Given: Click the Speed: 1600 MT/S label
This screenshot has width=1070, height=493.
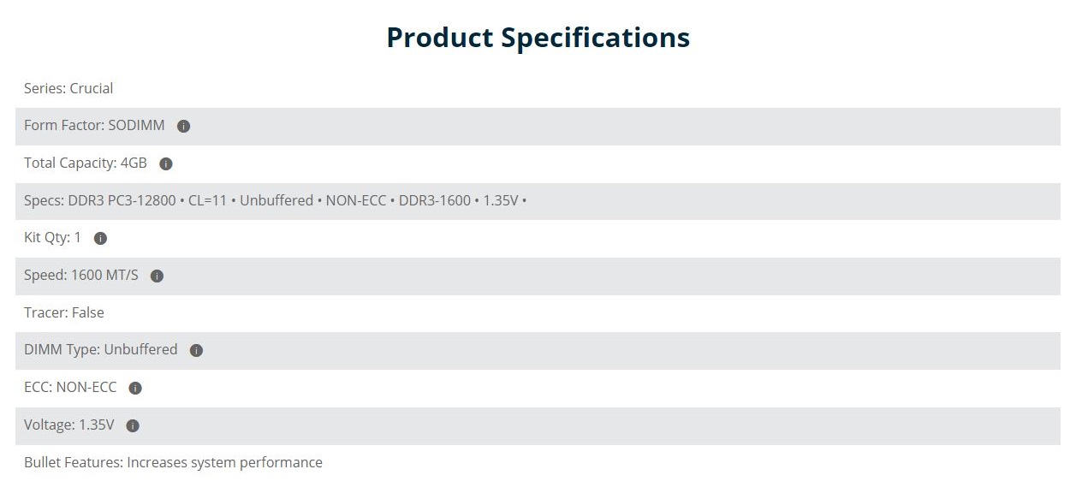Looking at the screenshot, I should click(81, 275).
